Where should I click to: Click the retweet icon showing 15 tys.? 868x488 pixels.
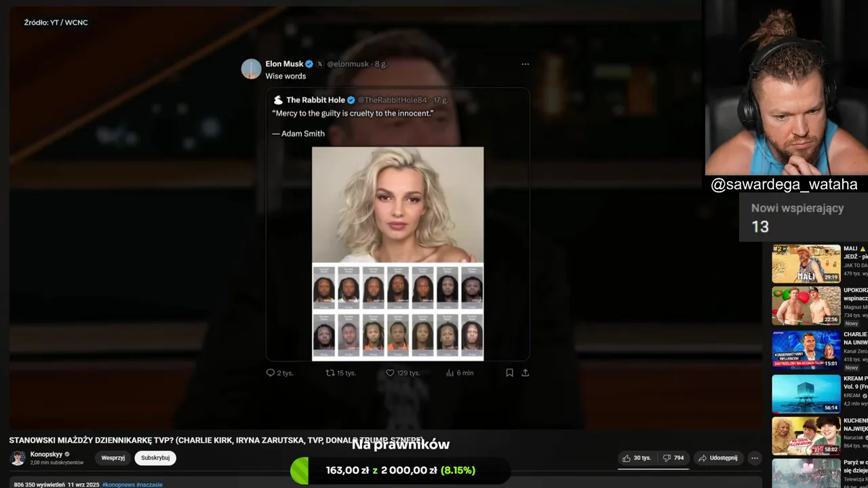click(330, 373)
